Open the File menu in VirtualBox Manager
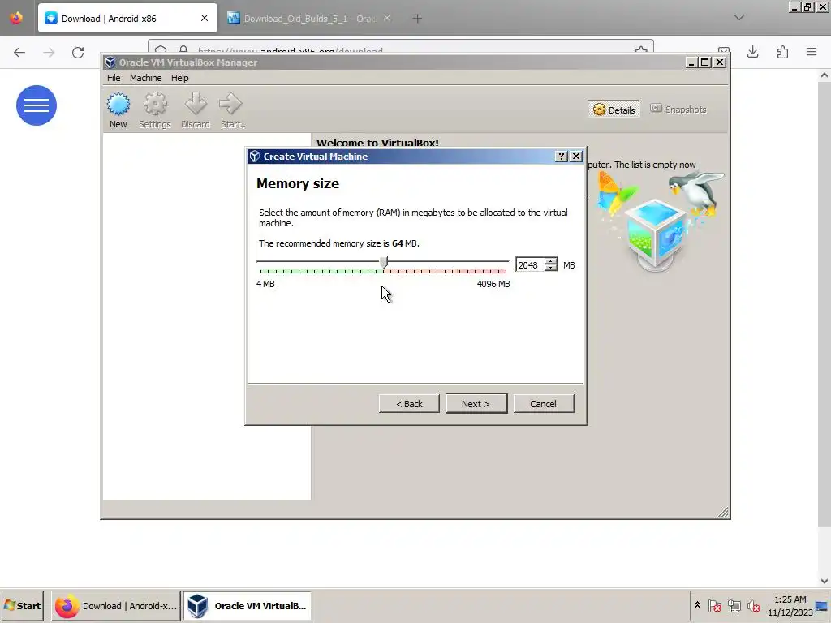This screenshot has width=831, height=623. [x=114, y=78]
